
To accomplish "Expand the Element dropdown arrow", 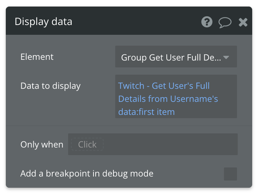I will point(226,57).
